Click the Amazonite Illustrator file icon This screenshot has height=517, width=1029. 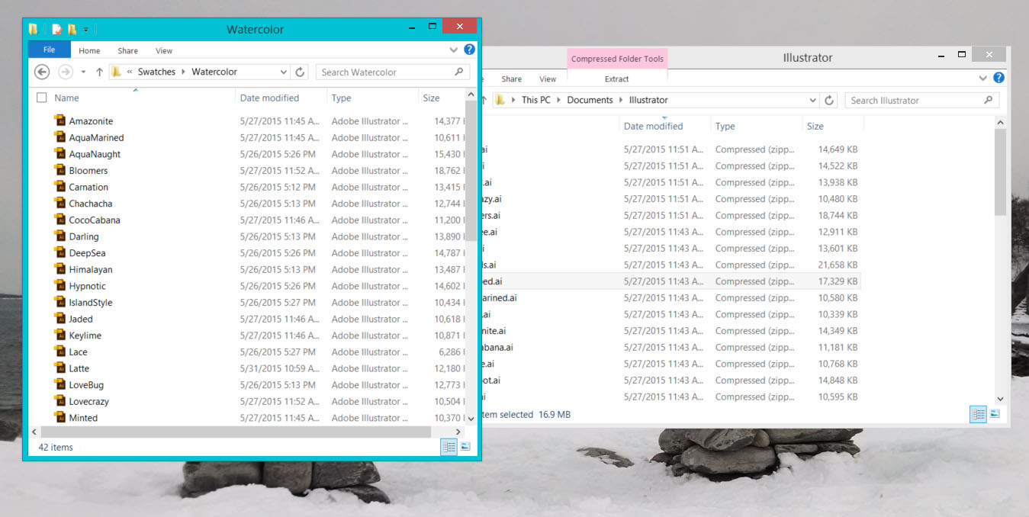tap(60, 120)
